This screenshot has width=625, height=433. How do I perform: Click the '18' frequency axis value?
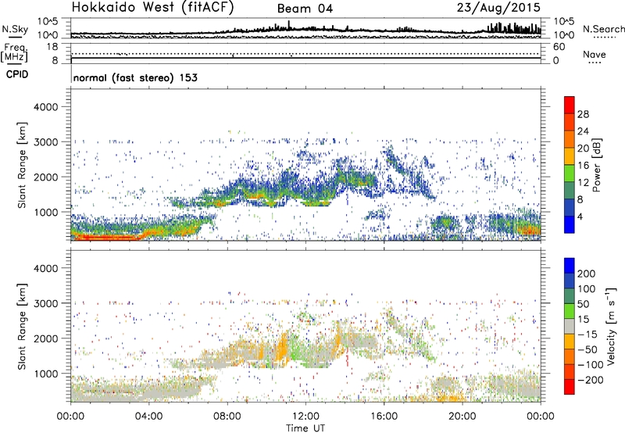tap(52, 47)
